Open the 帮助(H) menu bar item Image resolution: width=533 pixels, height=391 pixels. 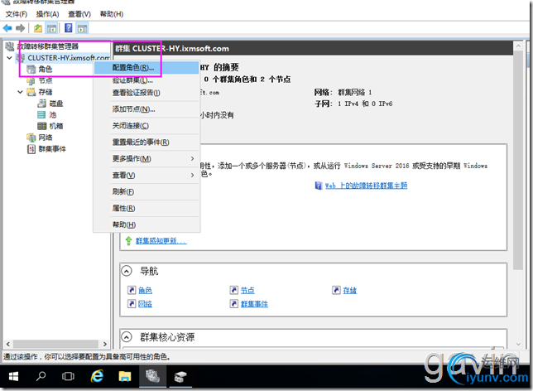pos(112,14)
